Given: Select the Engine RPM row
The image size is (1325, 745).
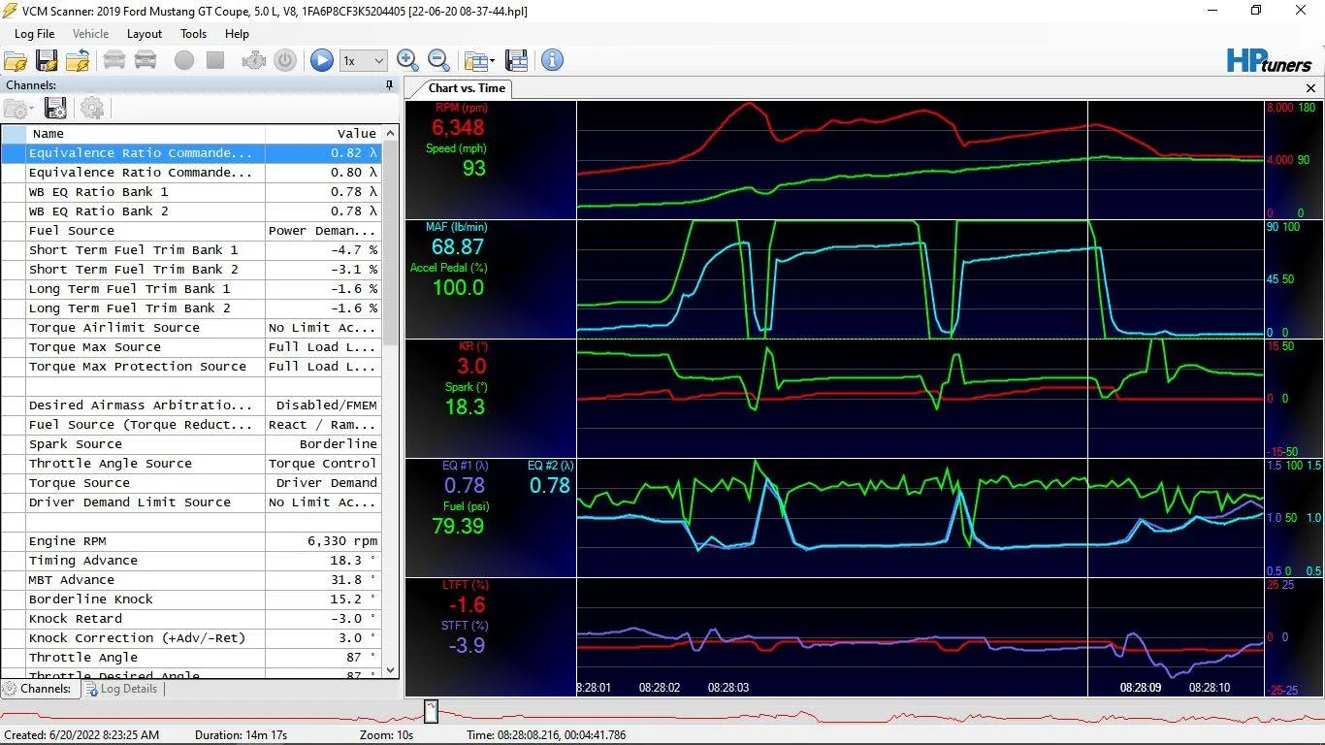Looking at the screenshot, I should [191, 541].
